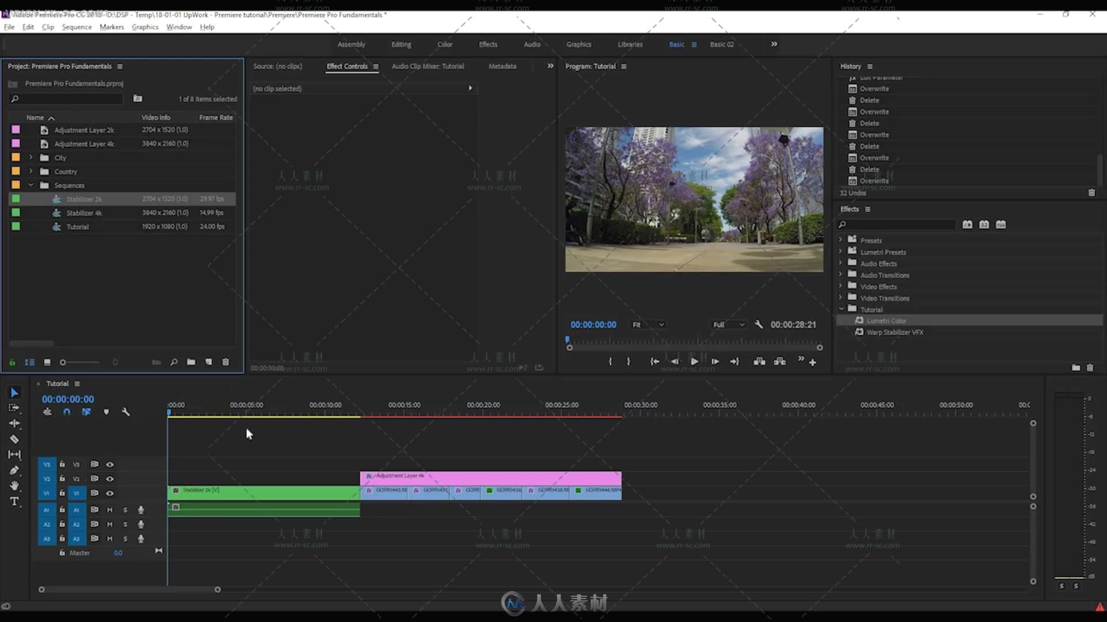Select the Track Select Forward tool

click(14, 408)
